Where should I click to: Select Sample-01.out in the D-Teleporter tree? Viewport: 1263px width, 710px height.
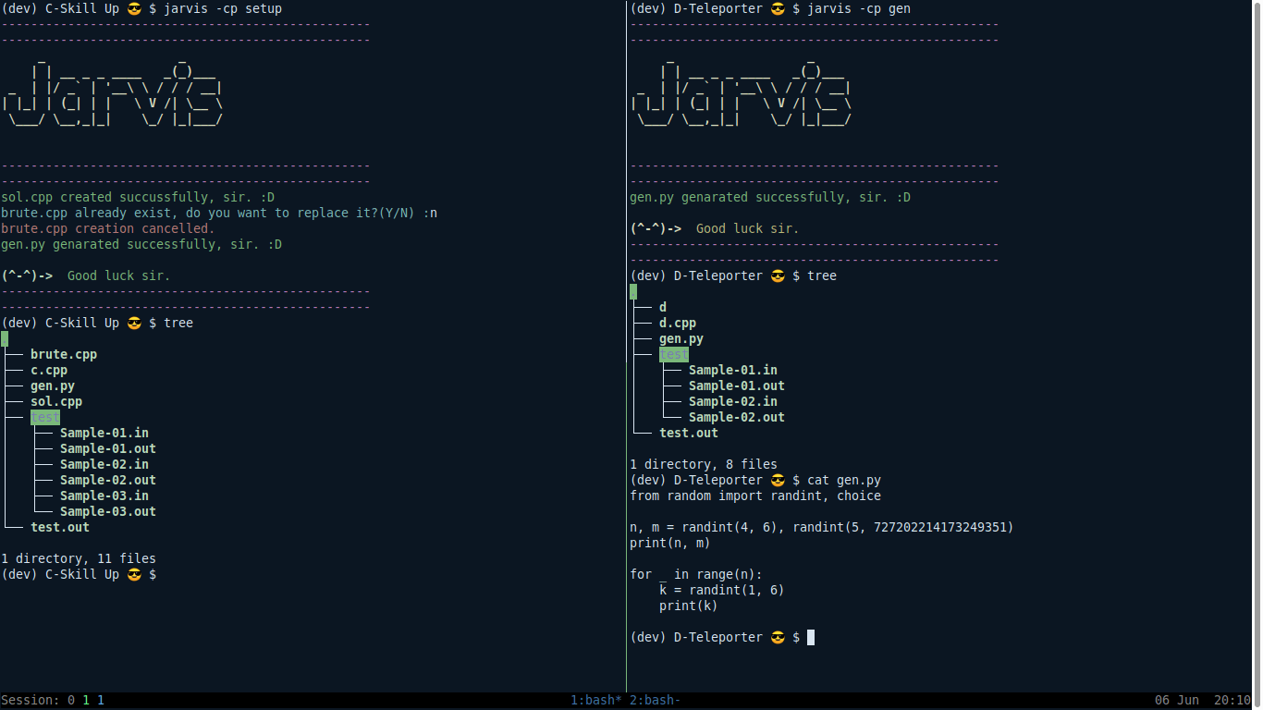pos(737,386)
